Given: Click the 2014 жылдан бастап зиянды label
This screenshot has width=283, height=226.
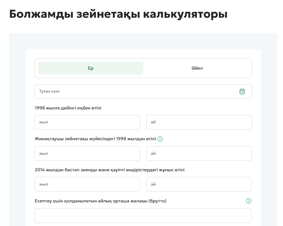Looking at the screenshot, I should (110, 170).
